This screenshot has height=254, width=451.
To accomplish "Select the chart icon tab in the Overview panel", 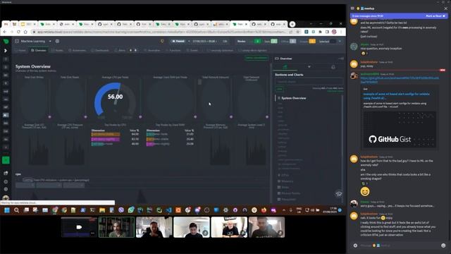I will point(285,67).
